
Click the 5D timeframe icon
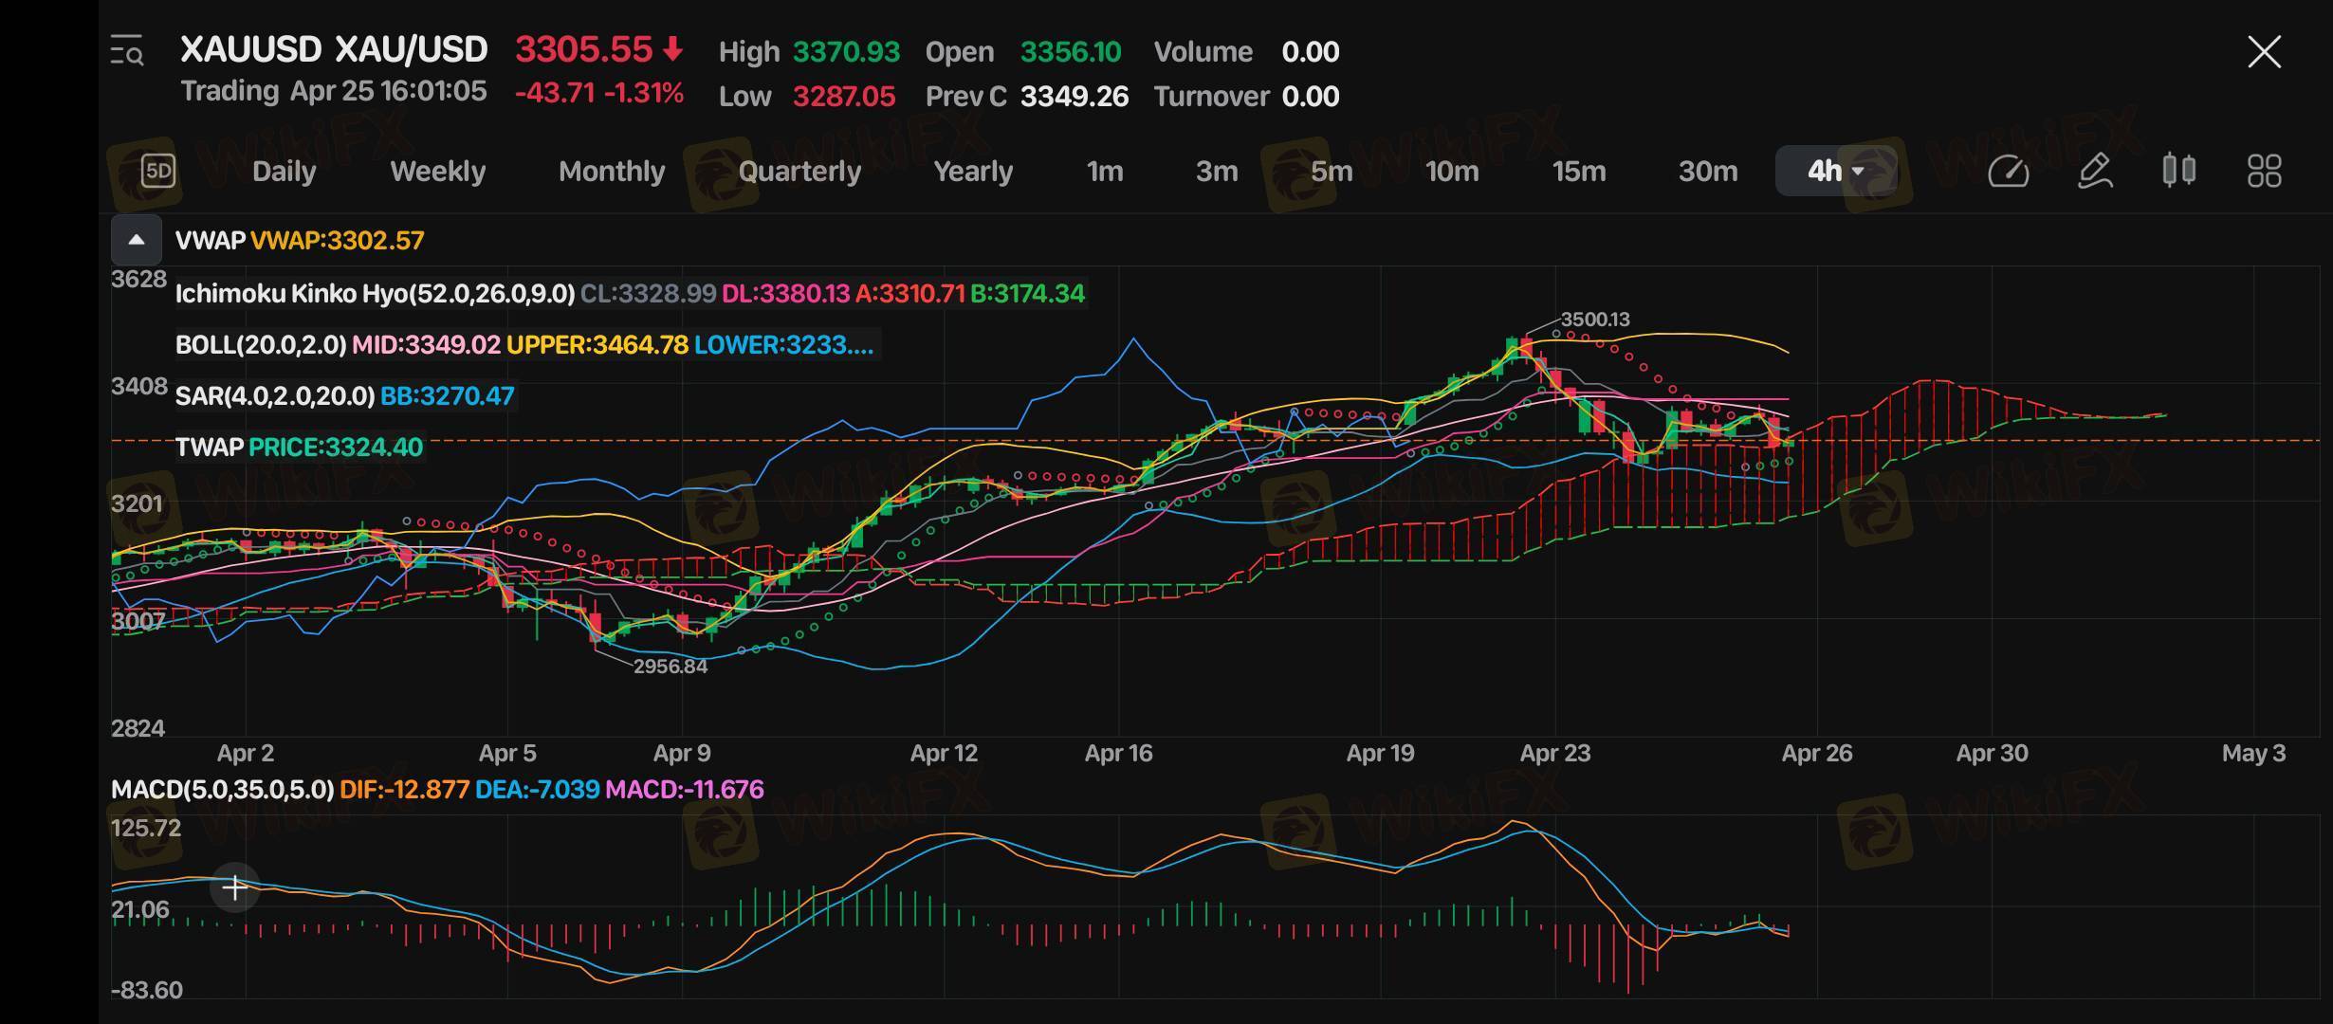point(158,171)
